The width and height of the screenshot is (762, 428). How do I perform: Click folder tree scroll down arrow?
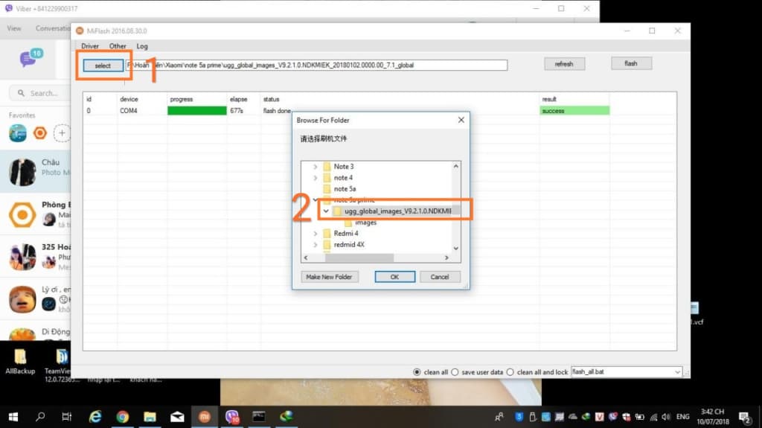tap(456, 248)
